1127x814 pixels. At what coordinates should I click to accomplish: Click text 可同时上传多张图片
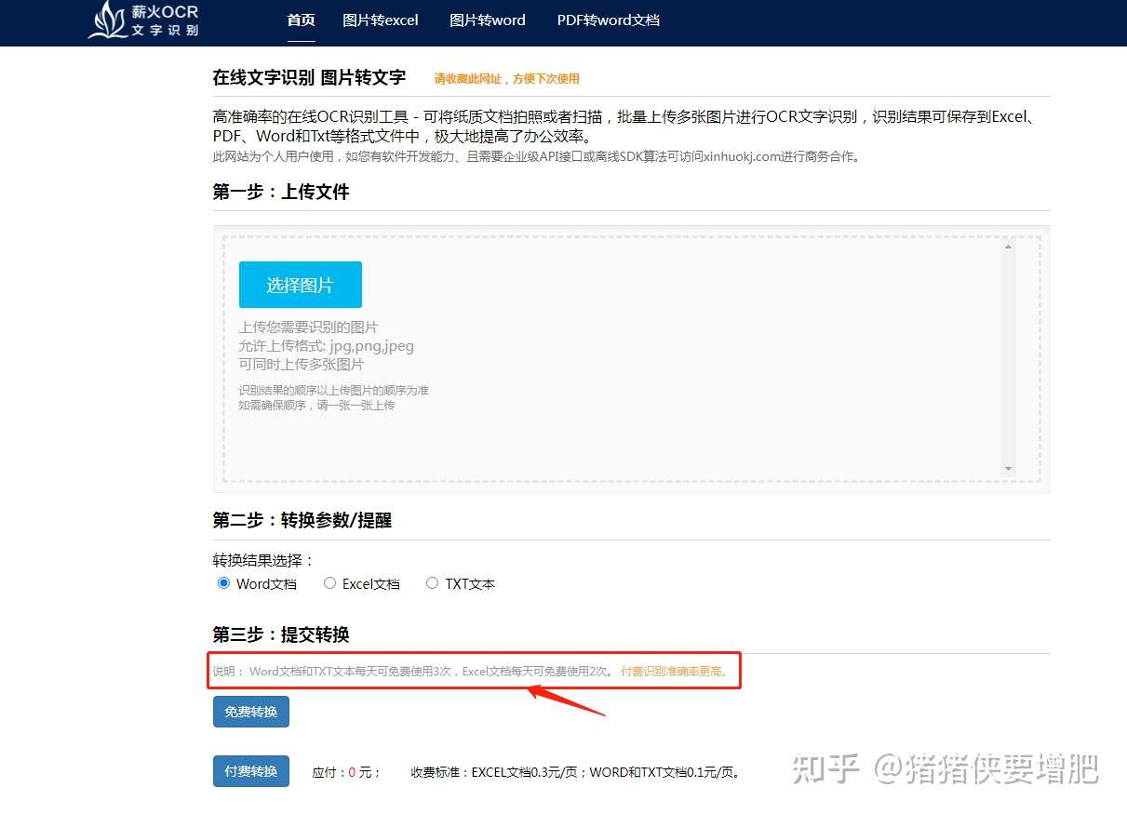click(302, 365)
